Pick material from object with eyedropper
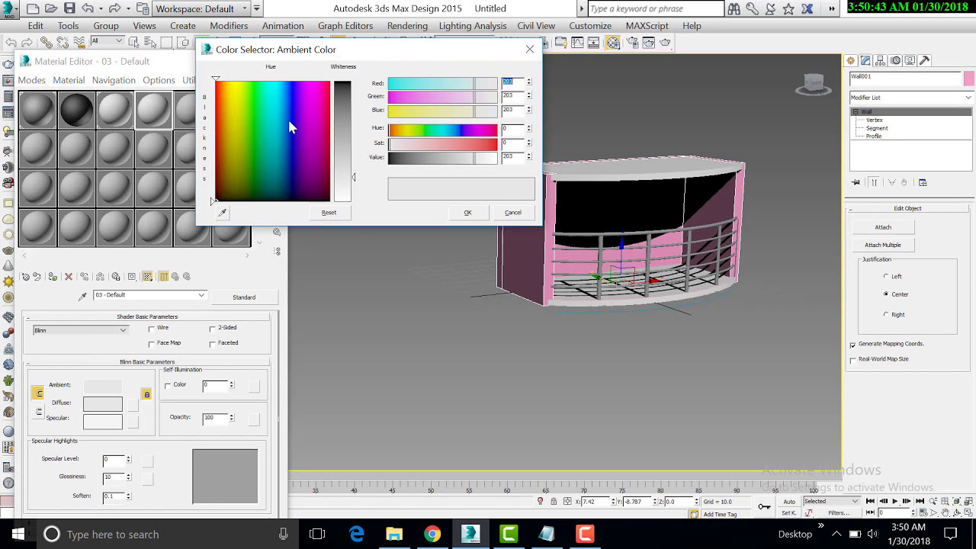The image size is (976, 549). click(83, 296)
